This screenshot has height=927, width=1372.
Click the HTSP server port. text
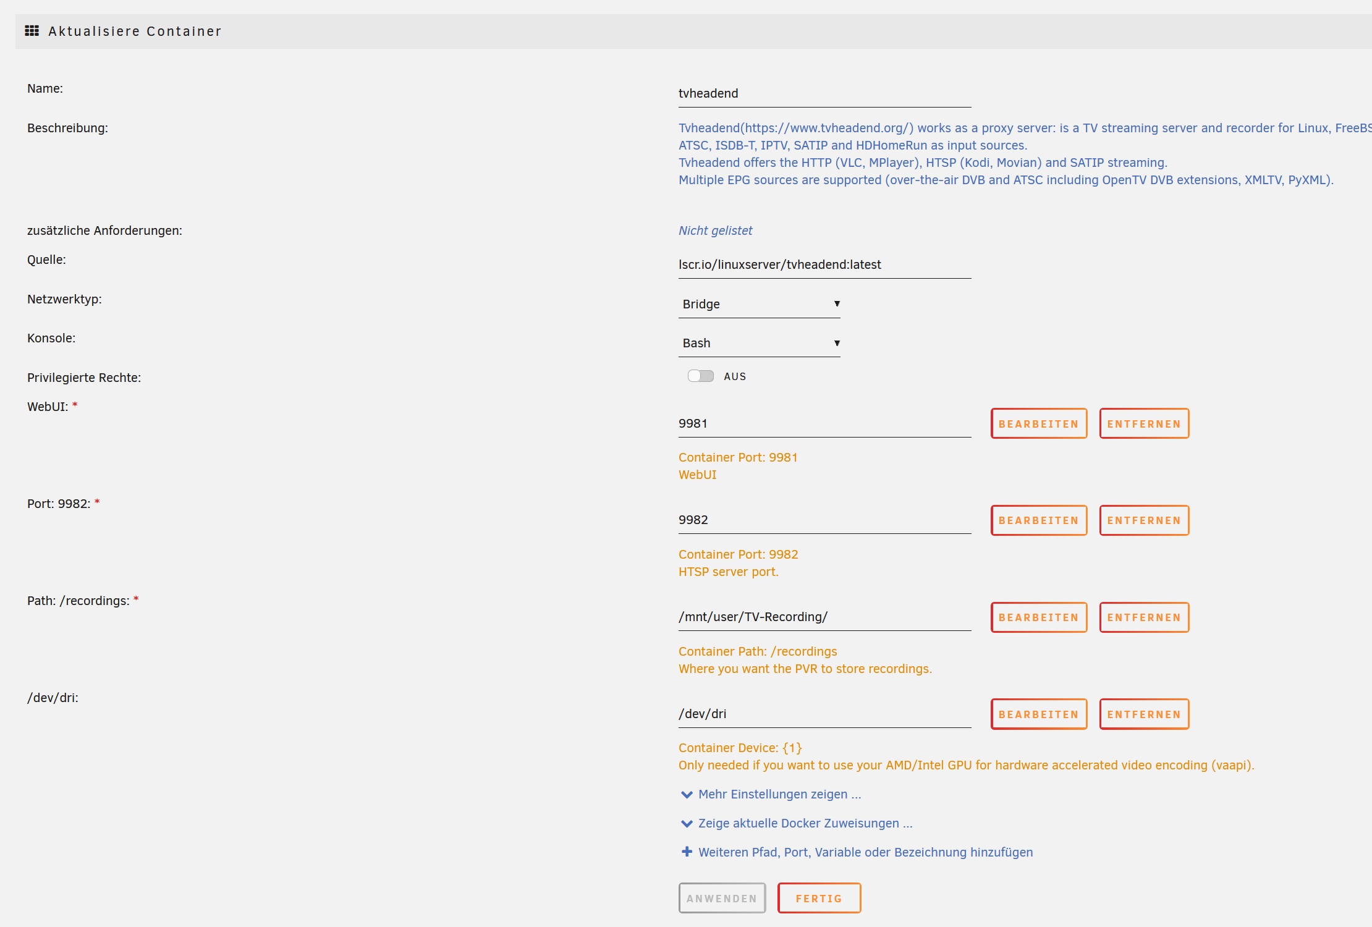[x=728, y=572]
